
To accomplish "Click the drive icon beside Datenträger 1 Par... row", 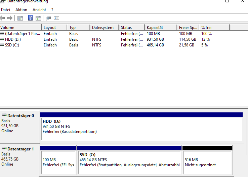I will (x=2, y=34).
